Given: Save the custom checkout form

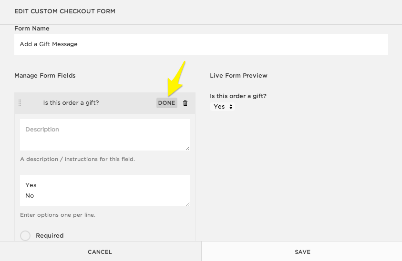Looking at the screenshot, I should click(302, 252).
